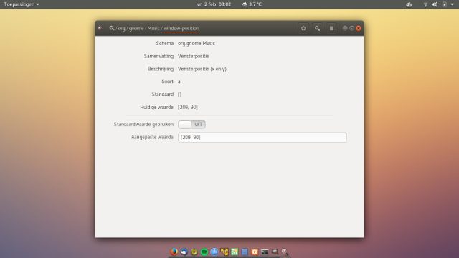Viewport: 459px width, 258px height.
Task: Click the description Vensterpositie (x en y).
Action: point(202,69)
